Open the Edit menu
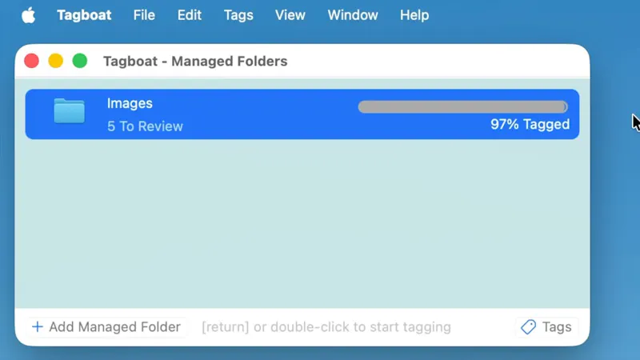This screenshot has height=360, width=640. click(x=190, y=15)
